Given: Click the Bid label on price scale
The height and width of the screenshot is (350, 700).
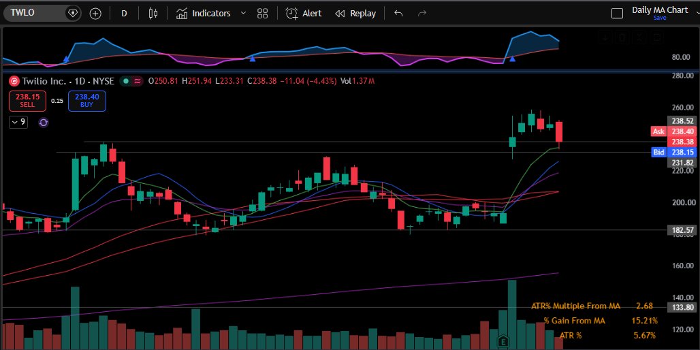Looking at the screenshot, I should (x=659, y=153).
